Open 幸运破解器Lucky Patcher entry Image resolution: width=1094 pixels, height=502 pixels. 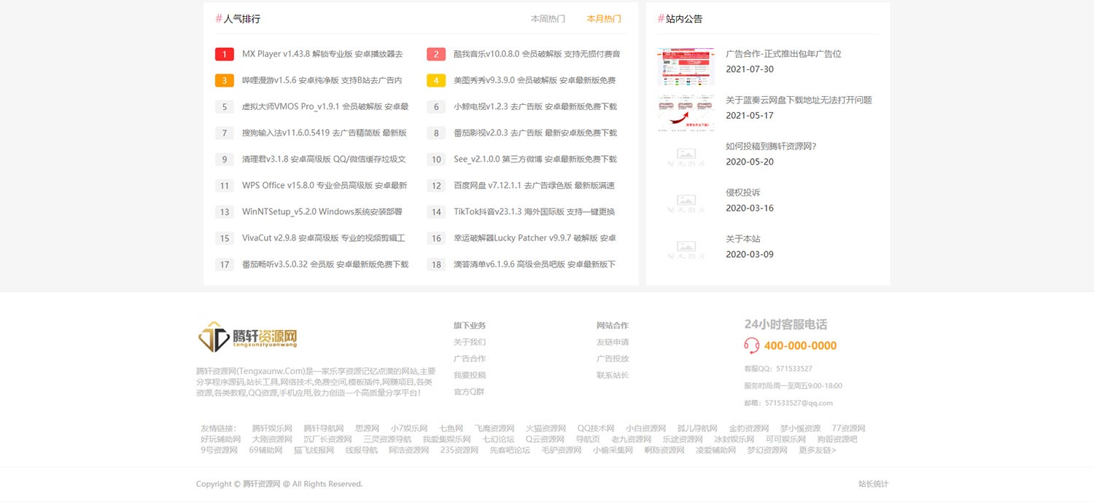point(535,238)
